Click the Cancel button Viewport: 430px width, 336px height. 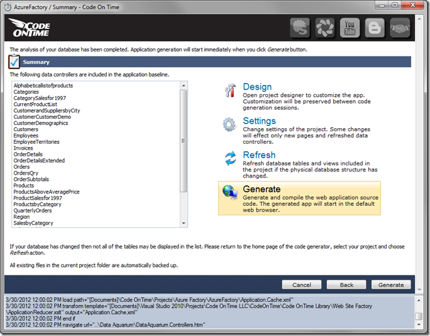(x=302, y=285)
